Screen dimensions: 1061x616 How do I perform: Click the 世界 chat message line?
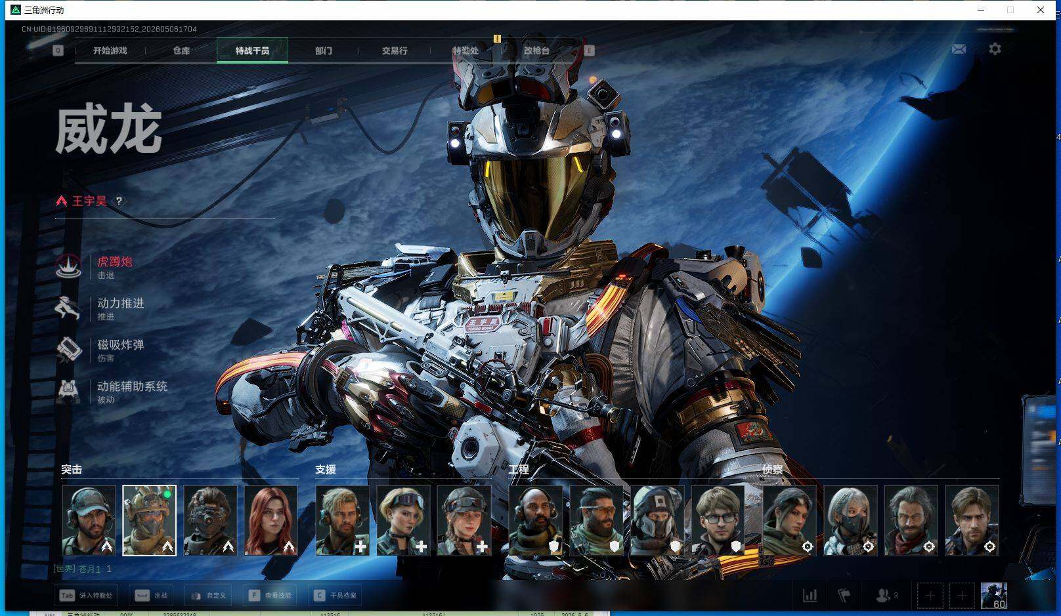[83, 569]
